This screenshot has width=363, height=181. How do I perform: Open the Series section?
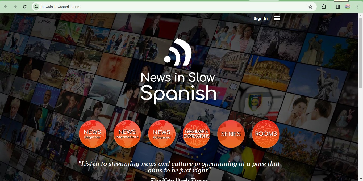(x=231, y=134)
